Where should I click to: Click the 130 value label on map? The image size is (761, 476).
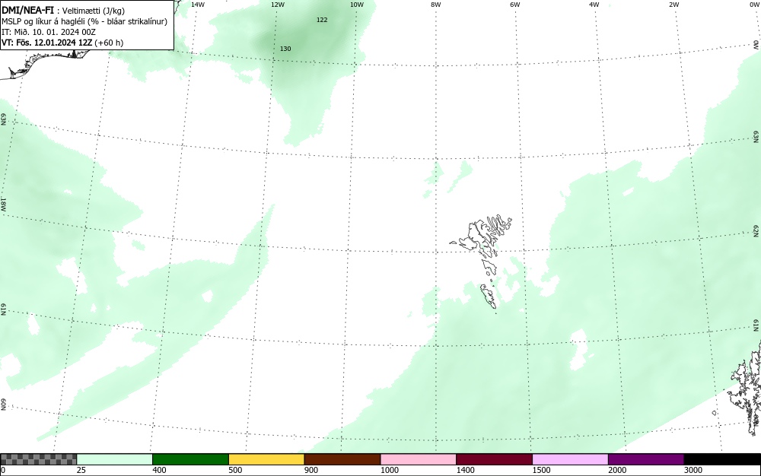[285, 49]
